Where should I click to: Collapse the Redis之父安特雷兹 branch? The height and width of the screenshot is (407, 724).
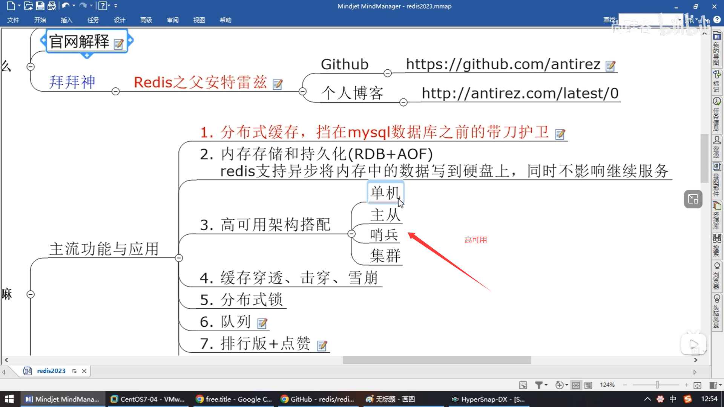(302, 92)
